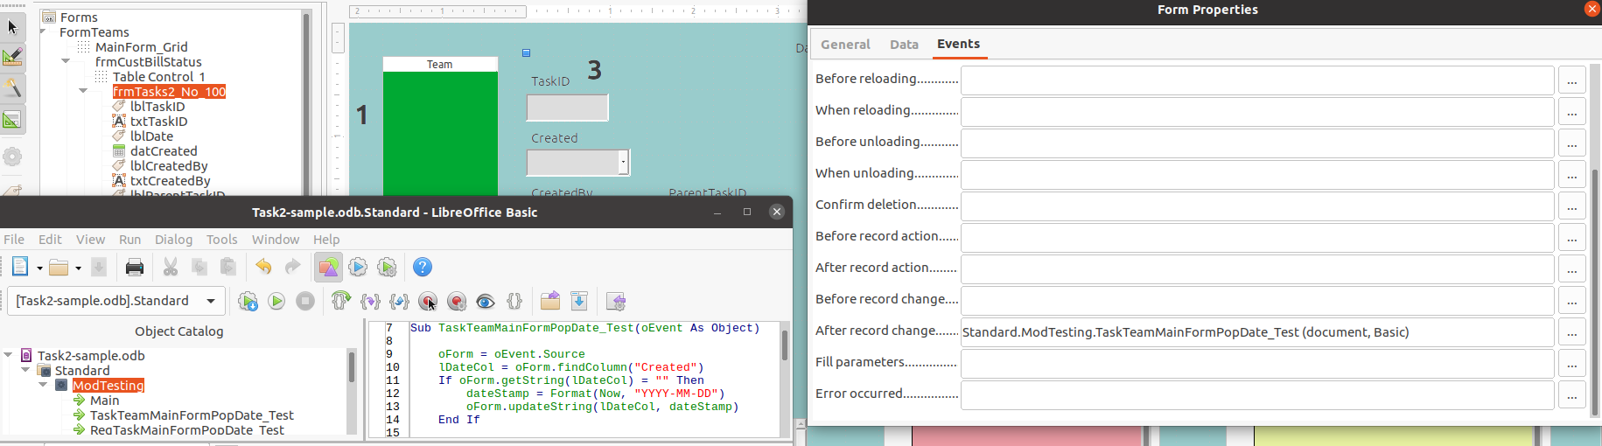Open LibreOffice Help question mark icon
Screen dimensions: 1602x446
click(x=423, y=268)
